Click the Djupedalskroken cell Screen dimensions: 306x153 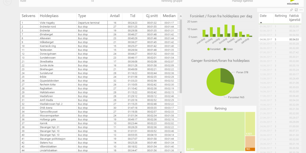coord(58,81)
